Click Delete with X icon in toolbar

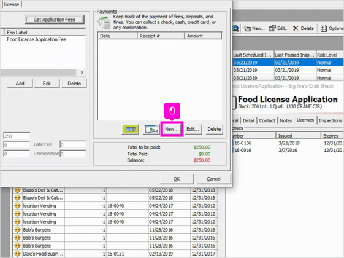pyautogui.click(x=304, y=28)
